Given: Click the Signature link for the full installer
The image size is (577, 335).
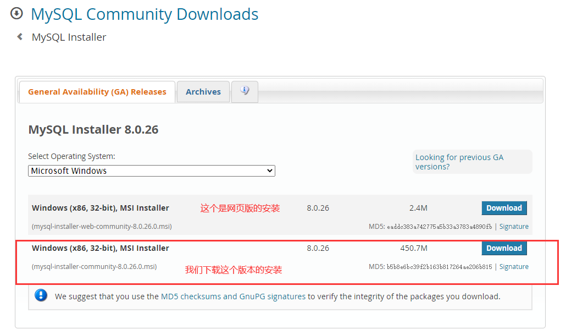Looking at the screenshot, I should point(514,266).
